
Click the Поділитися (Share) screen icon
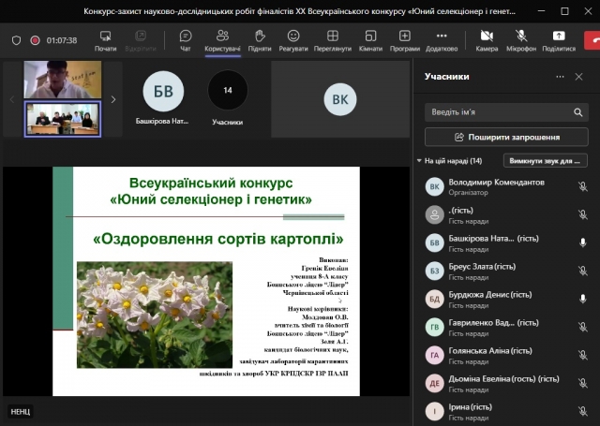[x=559, y=39]
